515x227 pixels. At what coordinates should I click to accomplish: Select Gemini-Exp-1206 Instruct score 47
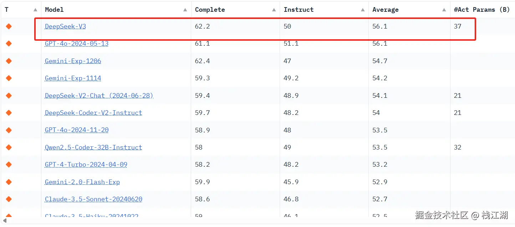click(x=287, y=61)
